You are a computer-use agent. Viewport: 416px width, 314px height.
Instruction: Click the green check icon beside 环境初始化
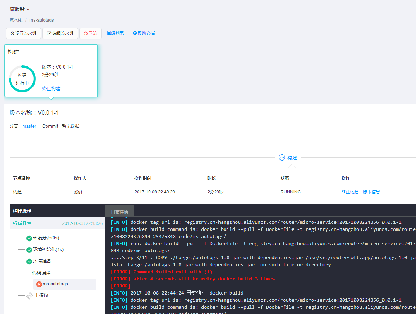(x=29, y=250)
